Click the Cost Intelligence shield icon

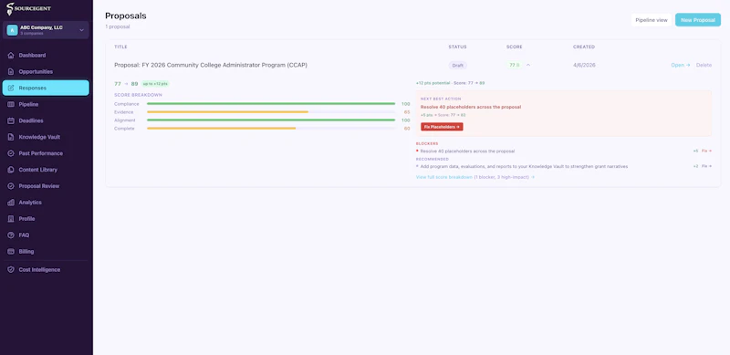(x=11, y=270)
